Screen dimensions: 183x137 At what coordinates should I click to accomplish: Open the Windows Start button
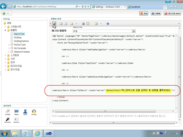[4, 133]
